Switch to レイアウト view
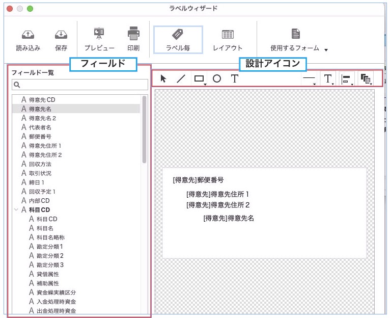 (228, 40)
